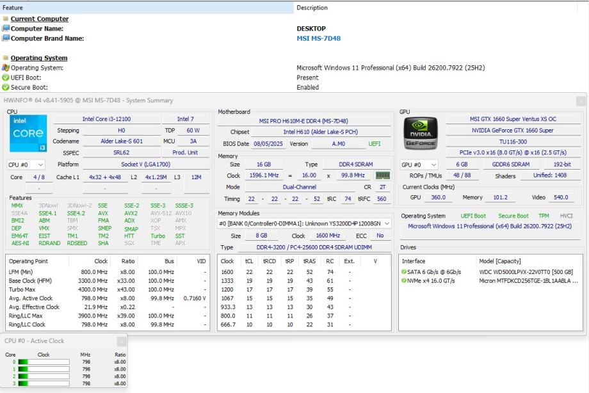Click the Current Computer tree heading
Image resolution: width=589 pixels, height=393 pixels.
(39, 19)
